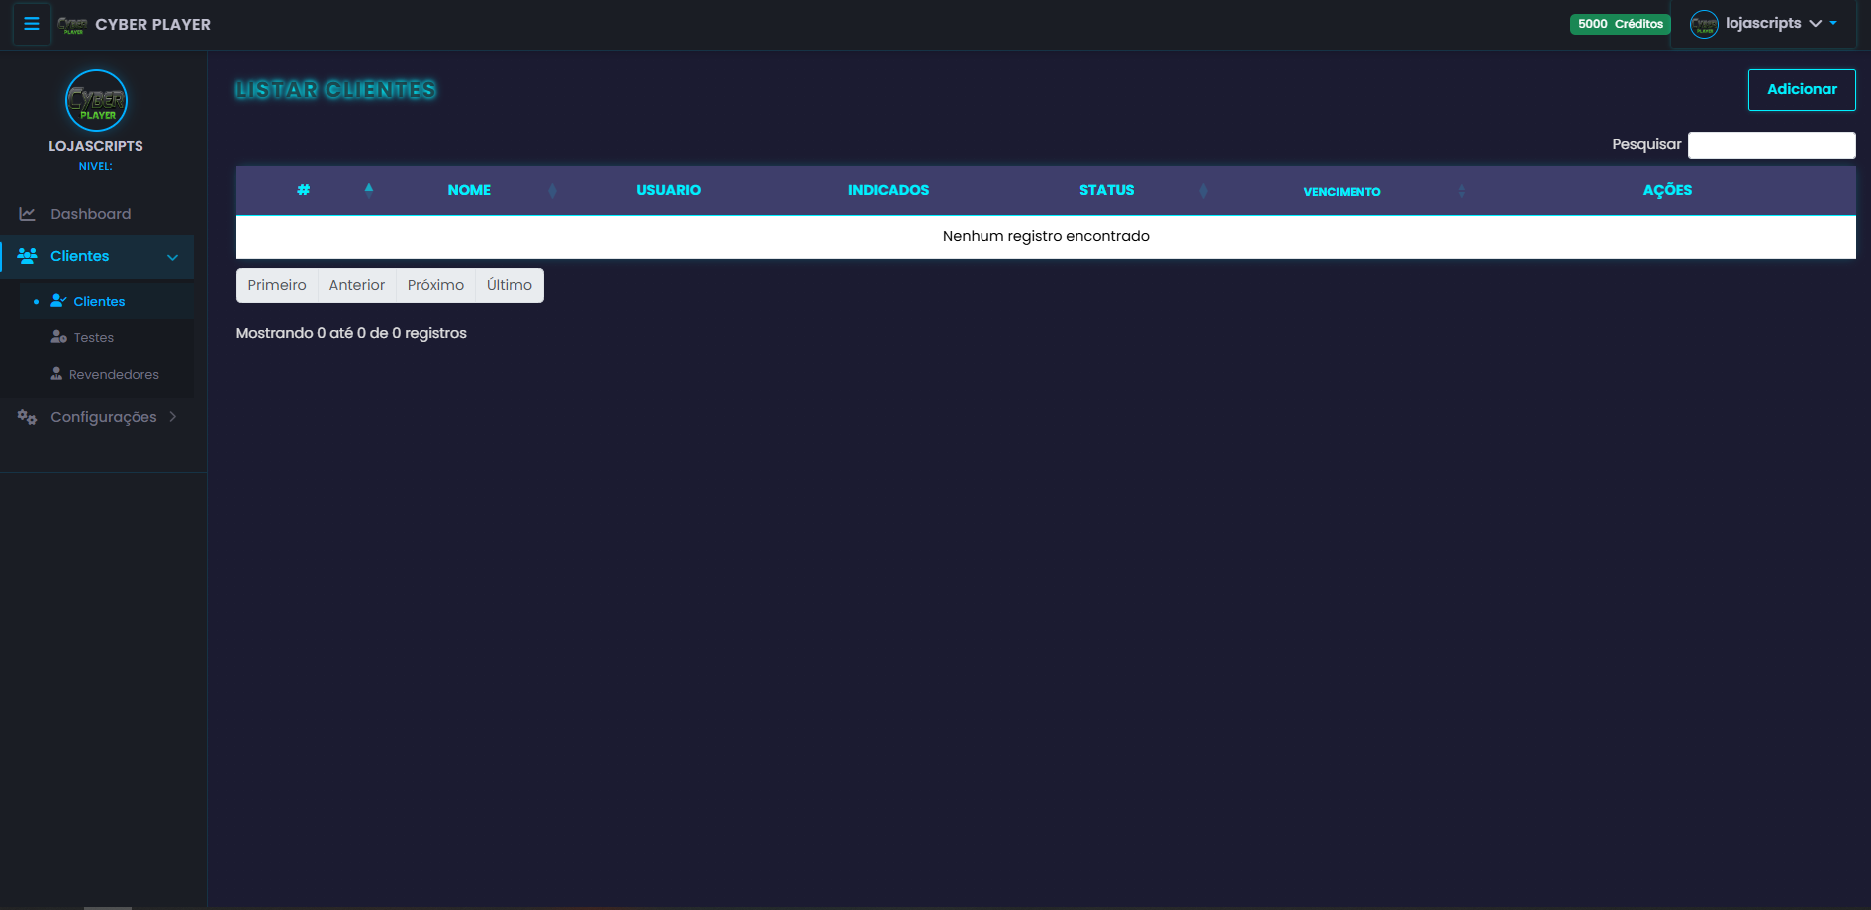1871x910 pixels.
Task: Open the Configurações gears icon
Action: pyautogui.click(x=27, y=416)
